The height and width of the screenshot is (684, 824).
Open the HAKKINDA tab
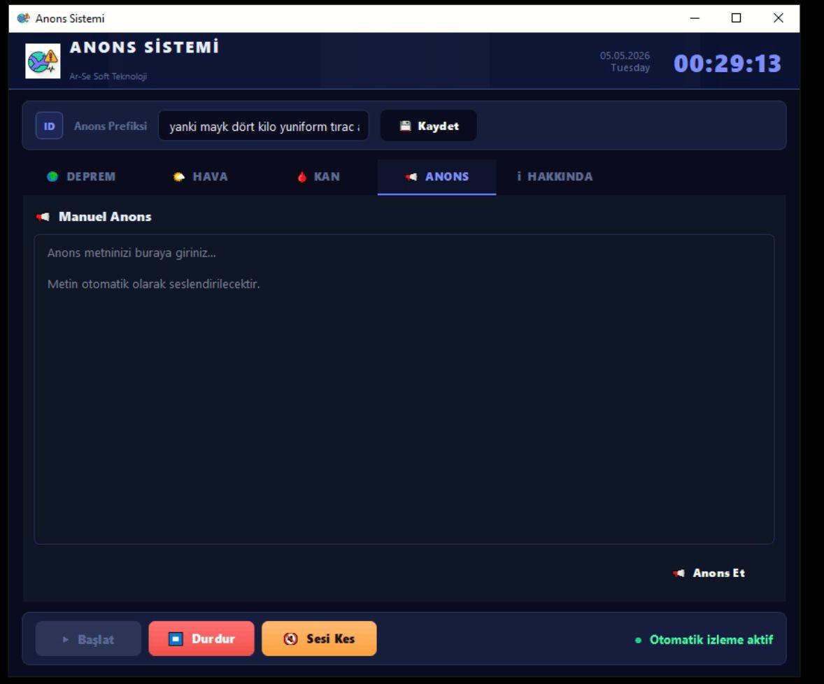point(555,177)
